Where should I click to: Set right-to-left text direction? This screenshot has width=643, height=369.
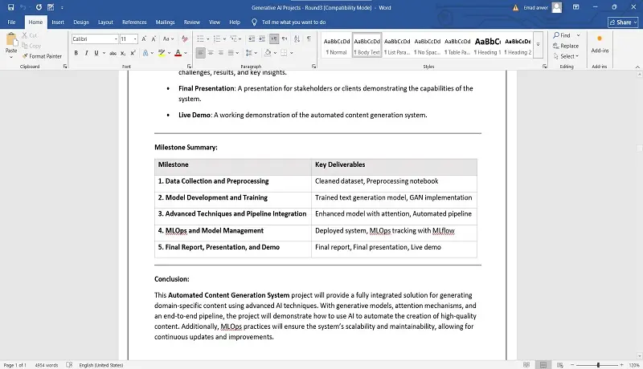pos(285,39)
